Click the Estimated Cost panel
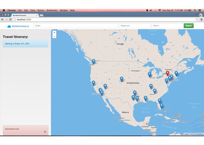204x145 pixels. [26, 130]
